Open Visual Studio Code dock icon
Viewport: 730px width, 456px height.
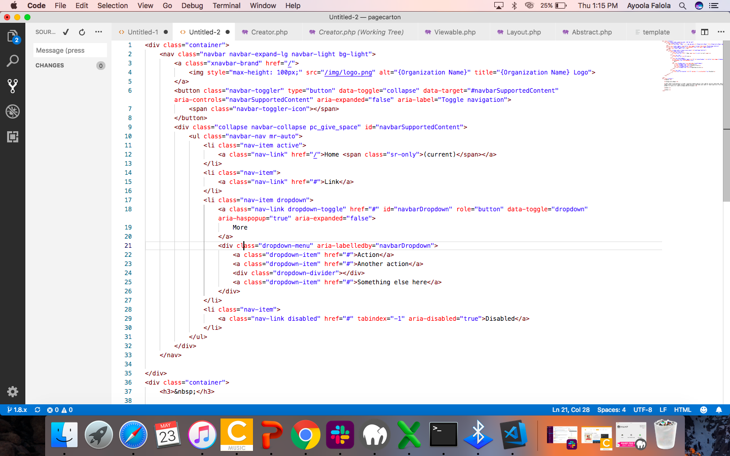pyautogui.click(x=514, y=435)
